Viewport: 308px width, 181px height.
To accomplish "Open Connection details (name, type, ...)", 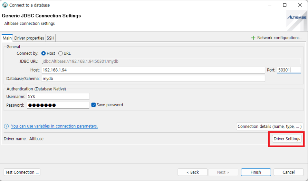I will (270, 126).
